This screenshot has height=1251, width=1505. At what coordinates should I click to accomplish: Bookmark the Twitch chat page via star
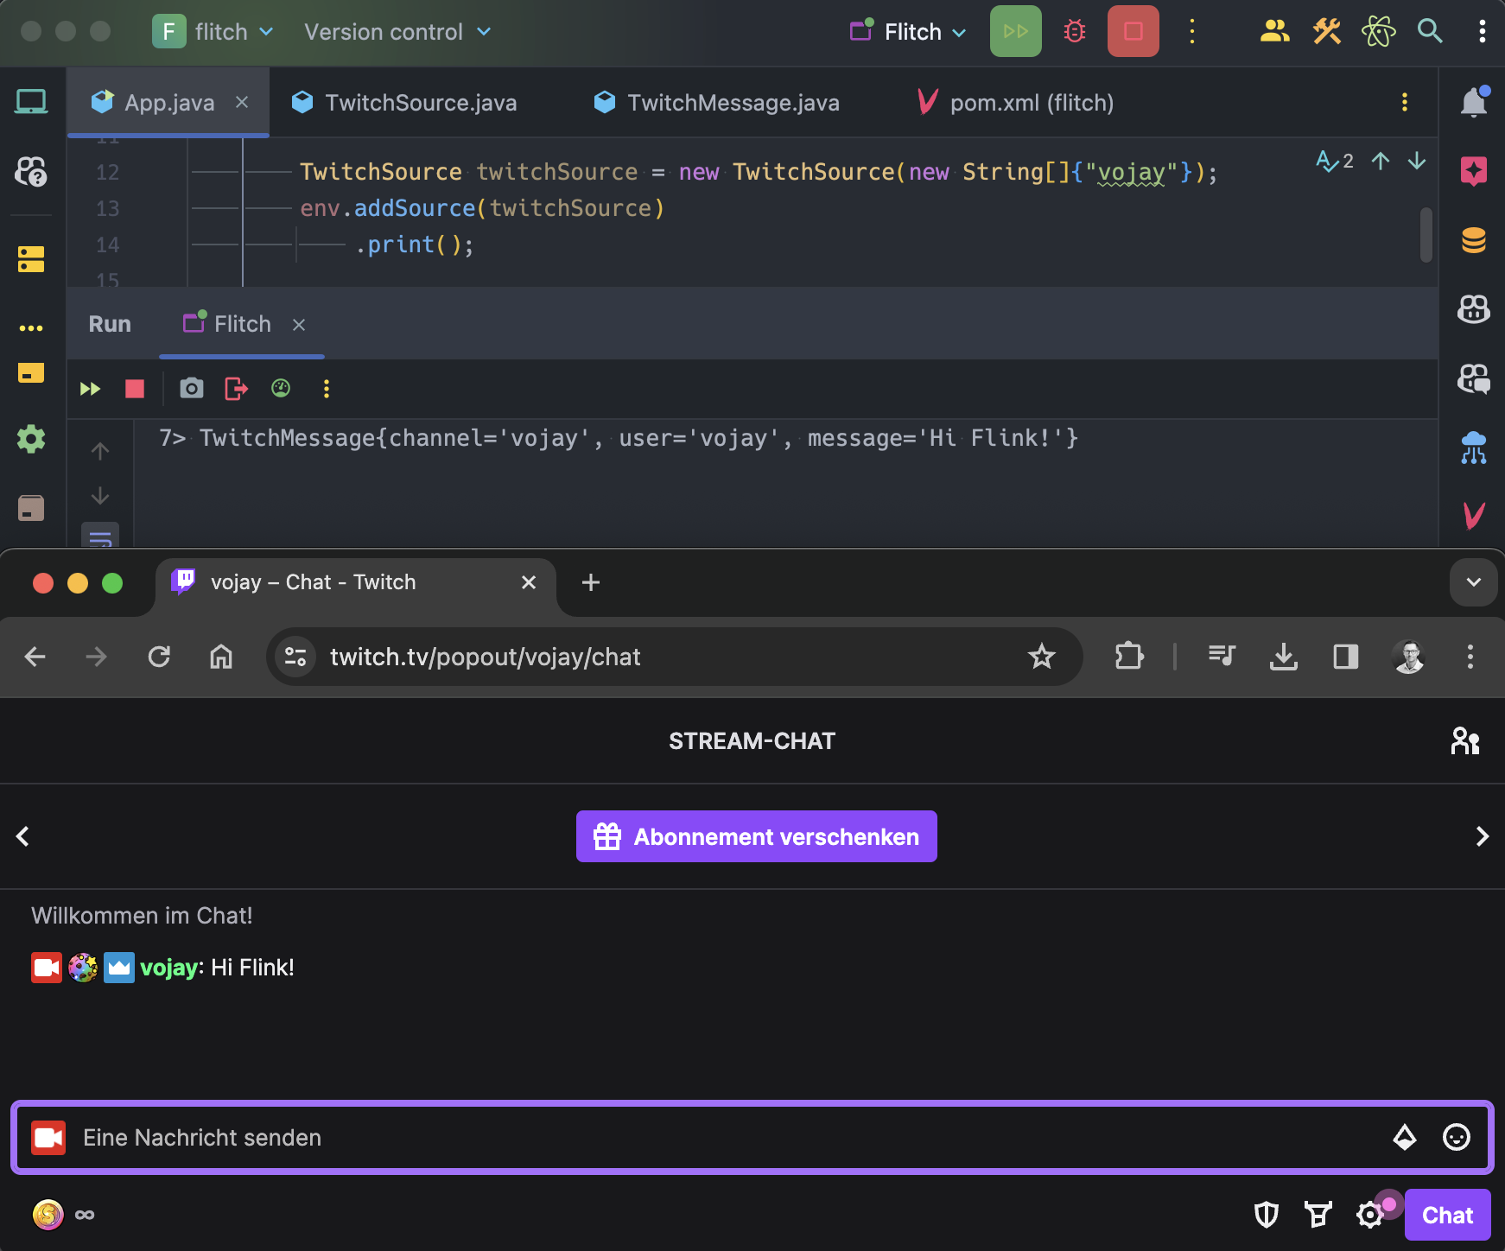coord(1043,657)
